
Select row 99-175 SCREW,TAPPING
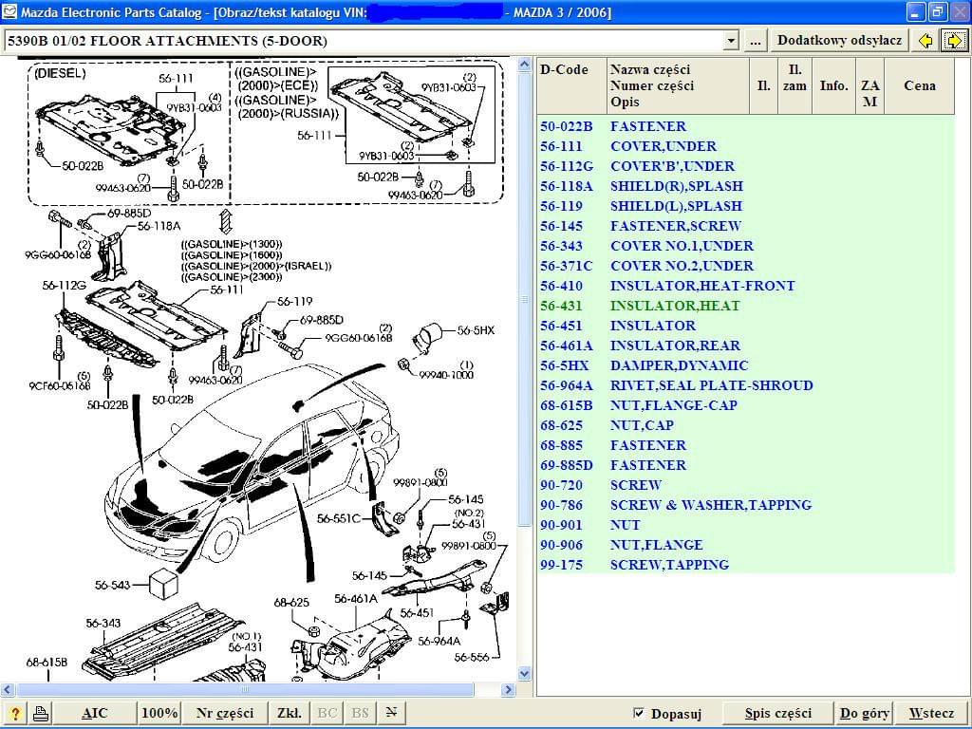(x=746, y=565)
